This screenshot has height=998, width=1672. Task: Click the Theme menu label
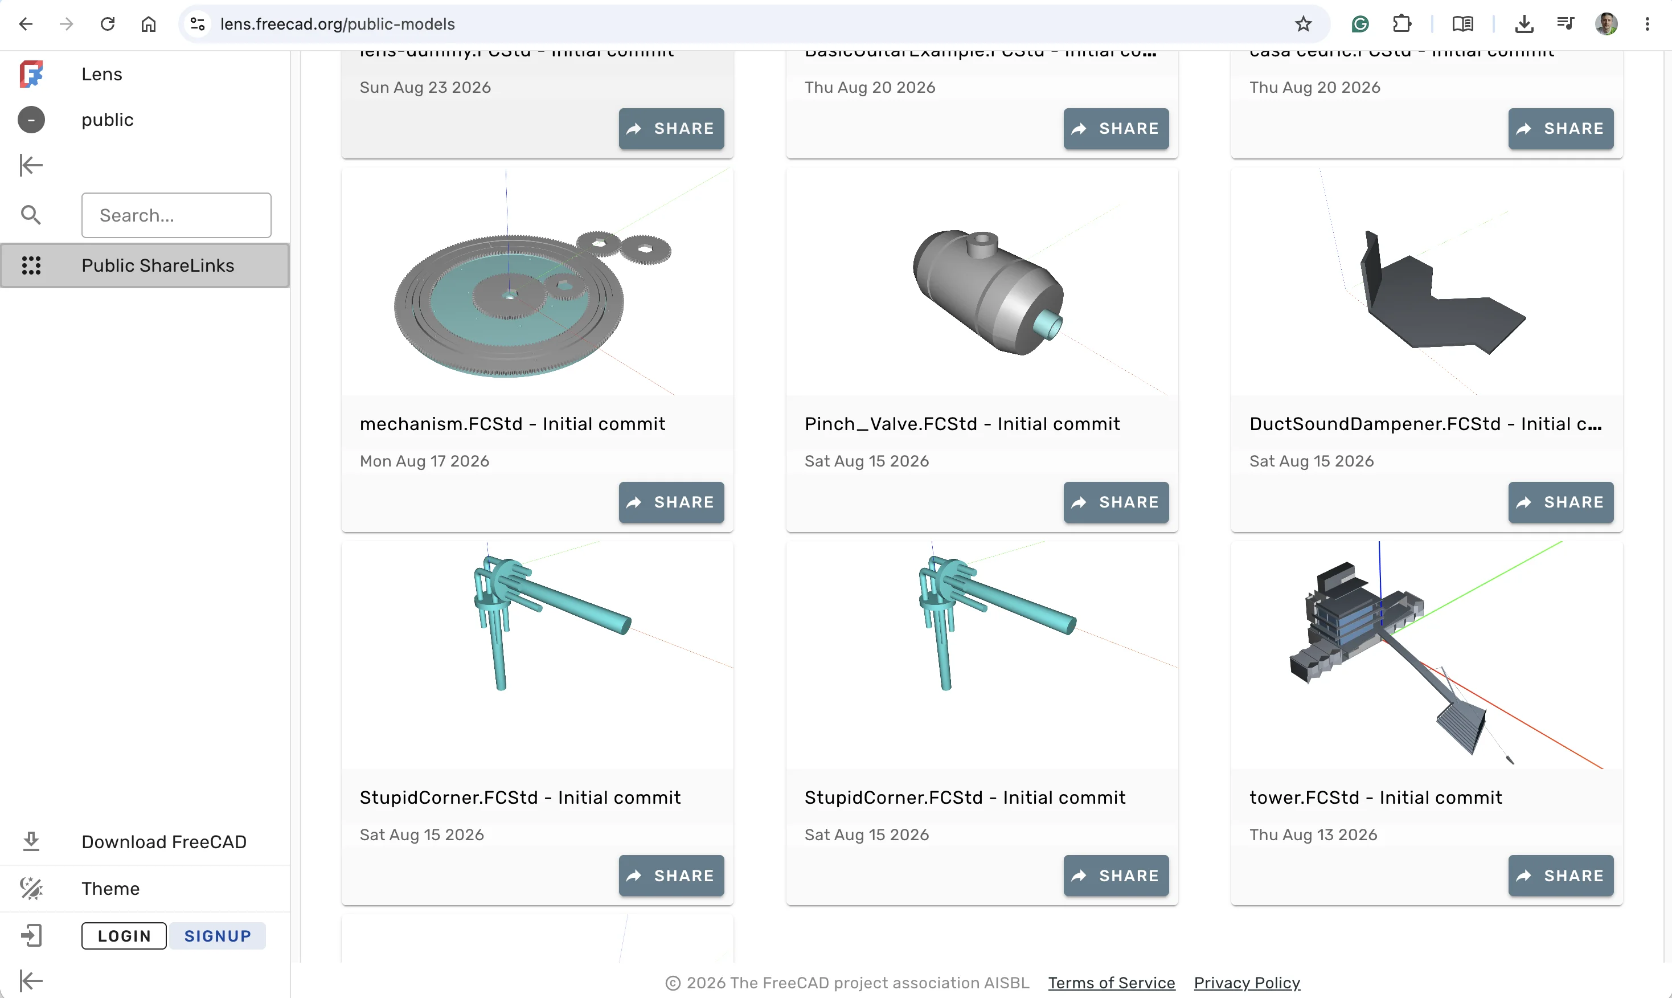coord(110,889)
